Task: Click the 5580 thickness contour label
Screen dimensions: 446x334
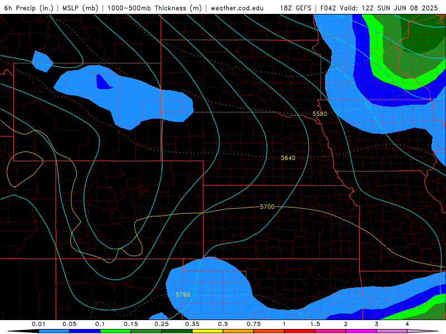Action: [x=319, y=114]
